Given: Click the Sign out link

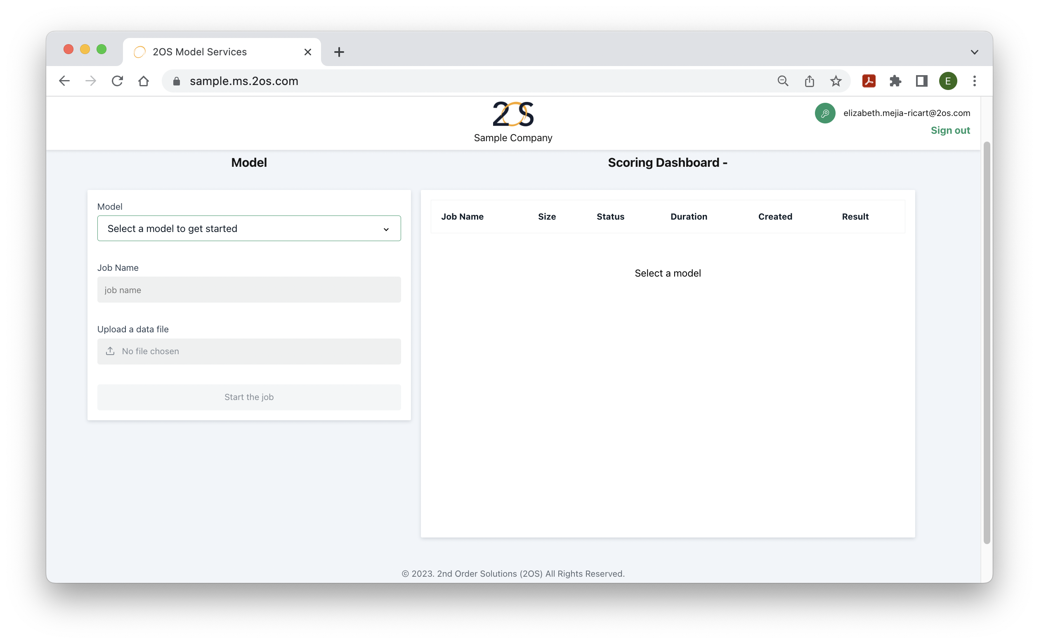Looking at the screenshot, I should [x=950, y=130].
